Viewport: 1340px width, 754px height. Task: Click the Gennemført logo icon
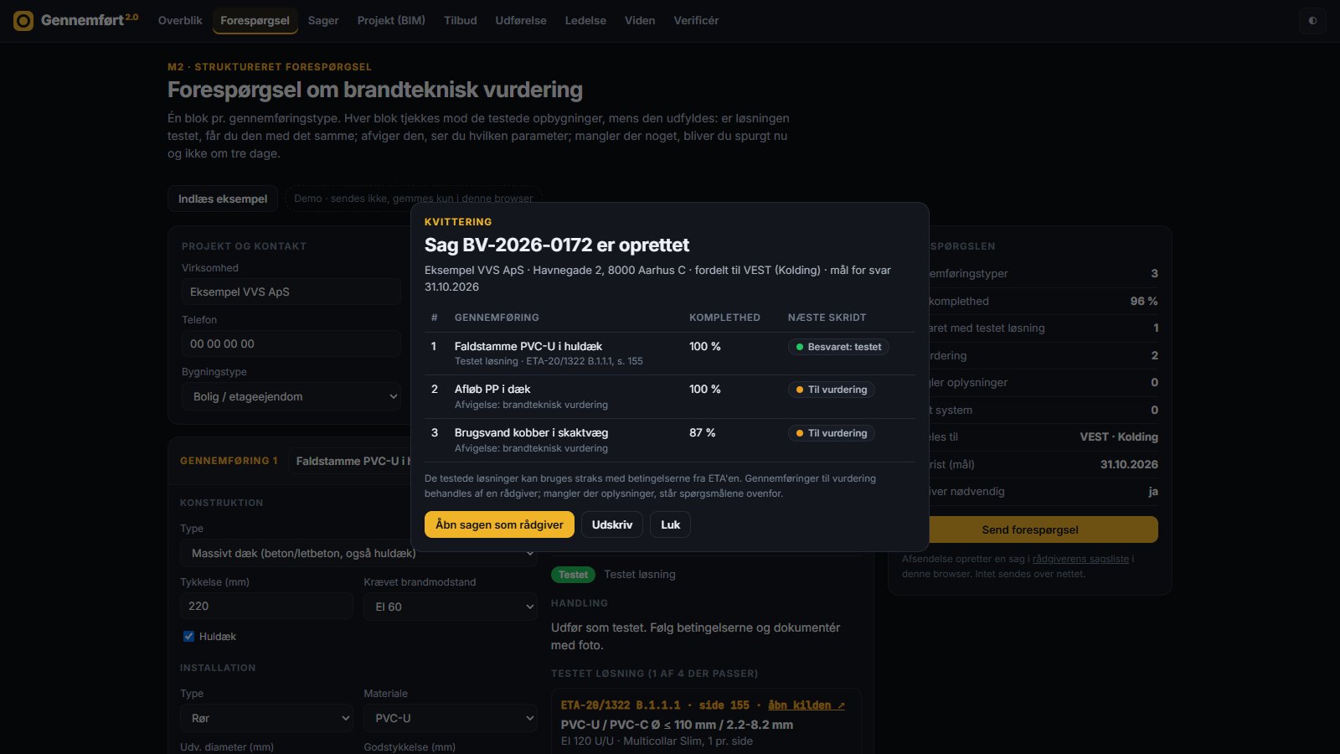23,20
